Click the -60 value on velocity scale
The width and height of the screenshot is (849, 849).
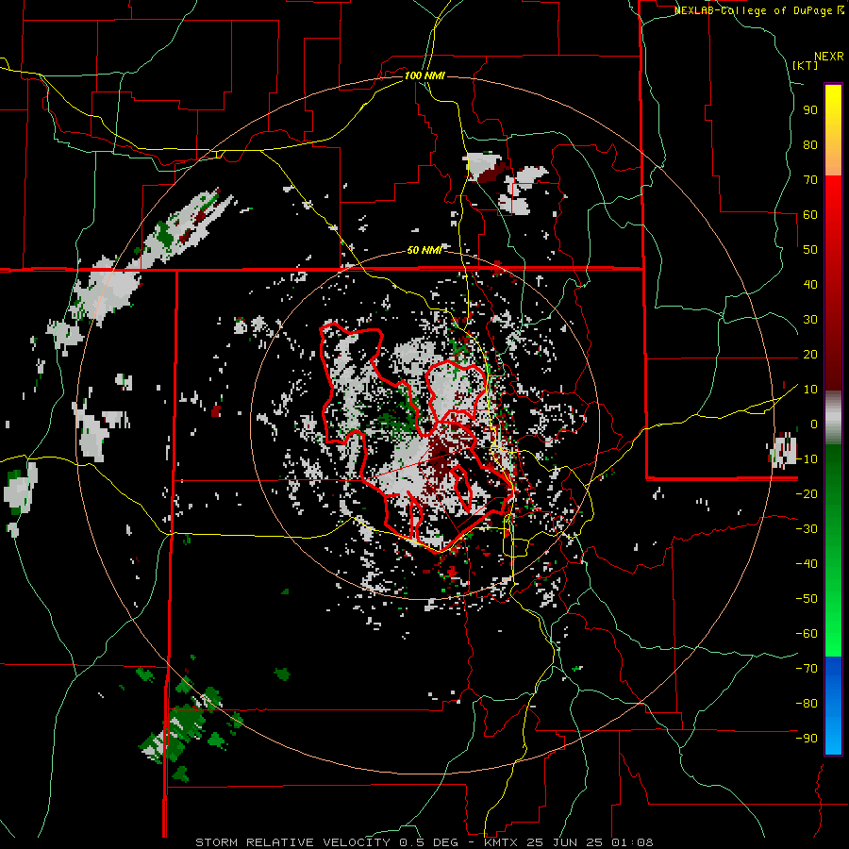coord(807,634)
